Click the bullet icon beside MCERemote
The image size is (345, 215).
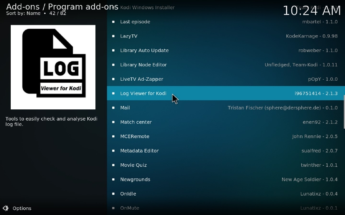point(113,136)
